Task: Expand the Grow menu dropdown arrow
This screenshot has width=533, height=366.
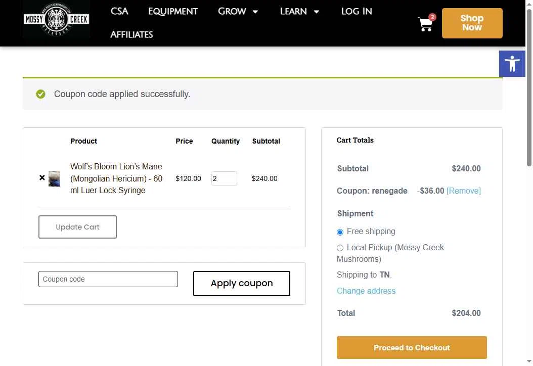Action: point(255,12)
